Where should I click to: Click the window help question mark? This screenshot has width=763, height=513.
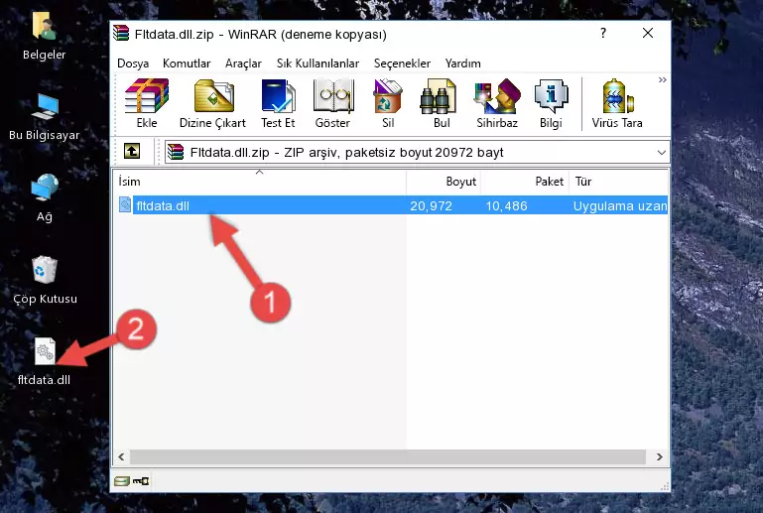(603, 33)
